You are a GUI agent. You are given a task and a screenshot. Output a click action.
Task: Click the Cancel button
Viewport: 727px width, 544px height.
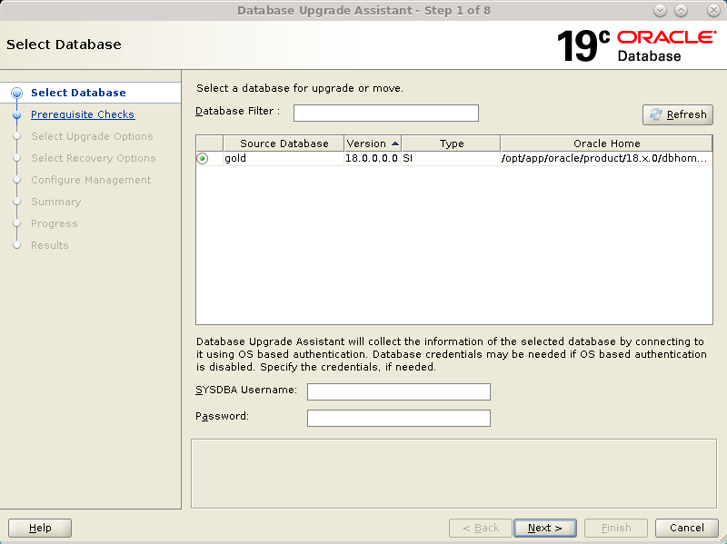686,528
